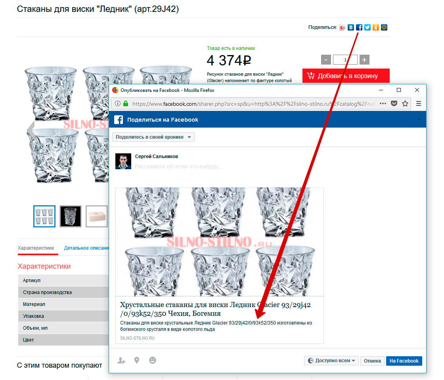Image resolution: width=444 pixels, height=380 pixels.
Task: Open site information icon in Firefox address bar
Action: [x=117, y=104]
